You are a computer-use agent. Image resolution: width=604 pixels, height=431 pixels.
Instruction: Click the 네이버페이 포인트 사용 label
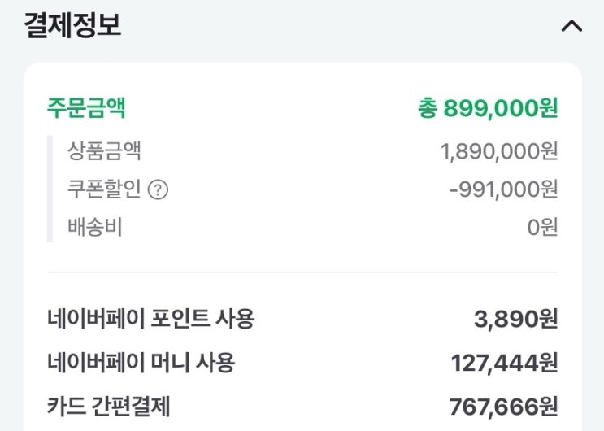pyautogui.click(x=150, y=319)
